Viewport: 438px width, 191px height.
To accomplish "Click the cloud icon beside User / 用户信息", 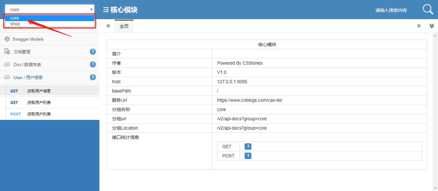I will pos(7,77).
